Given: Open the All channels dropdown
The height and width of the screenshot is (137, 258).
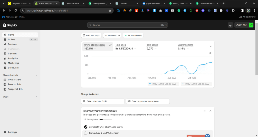Looking at the screenshot, I should coord(112,35).
